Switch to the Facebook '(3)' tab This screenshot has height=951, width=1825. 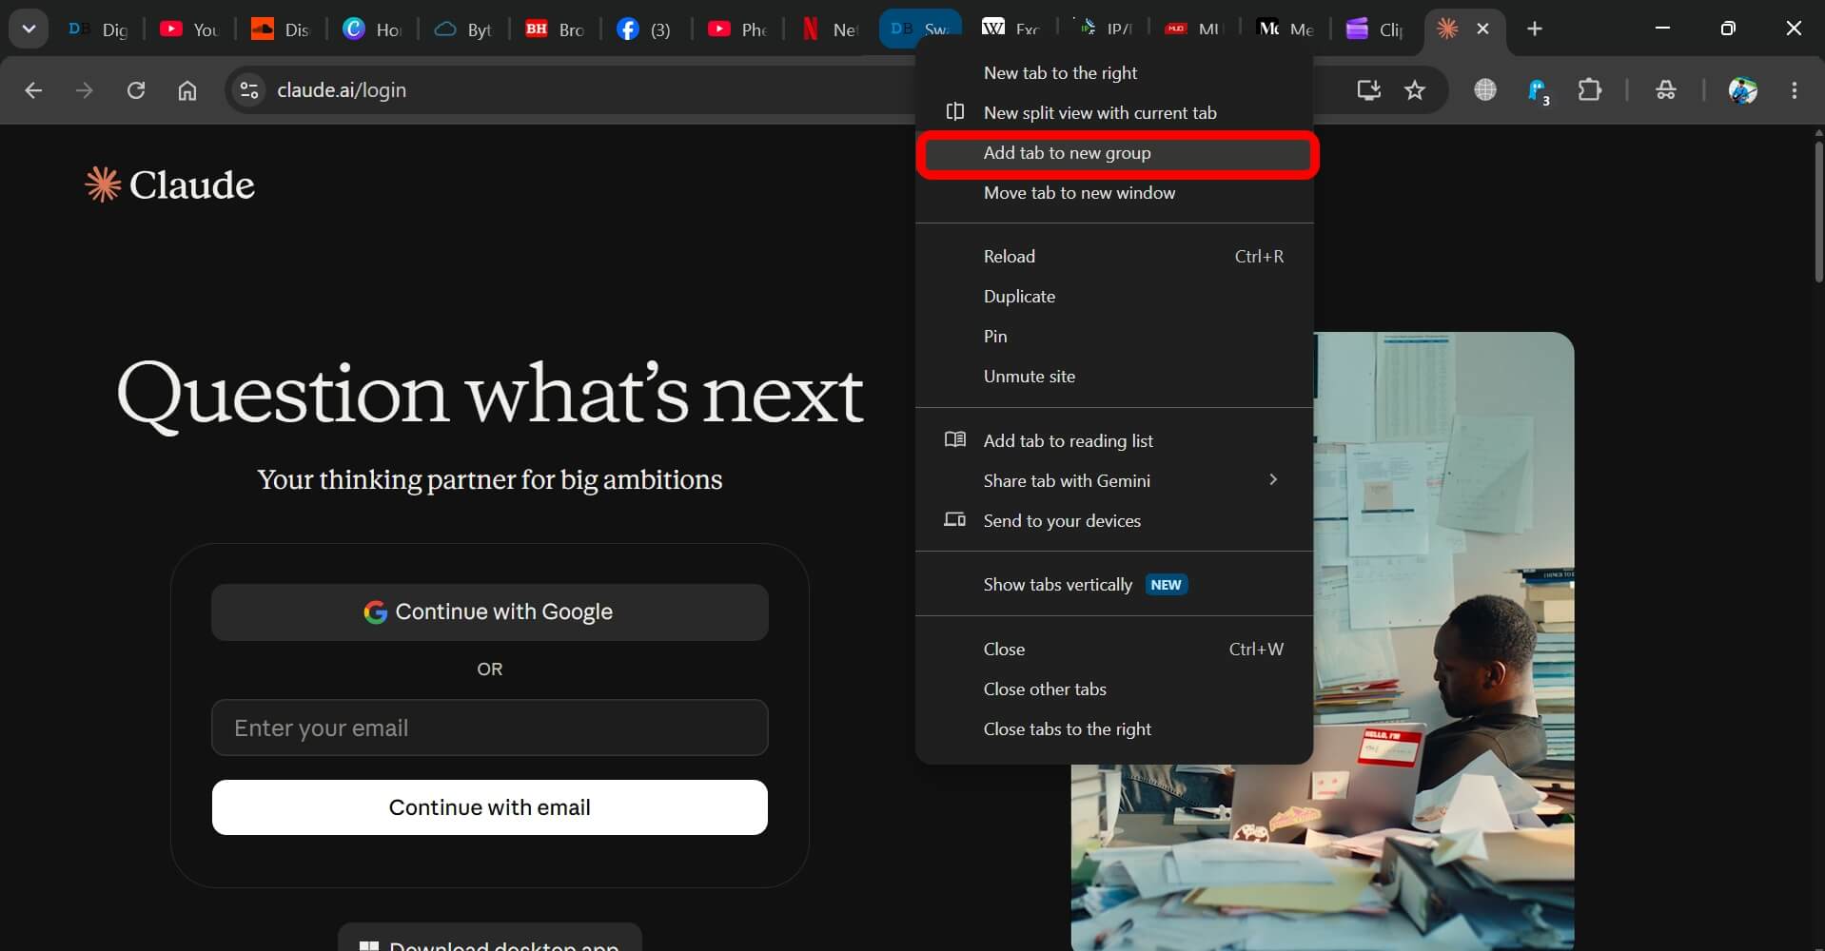(x=646, y=29)
